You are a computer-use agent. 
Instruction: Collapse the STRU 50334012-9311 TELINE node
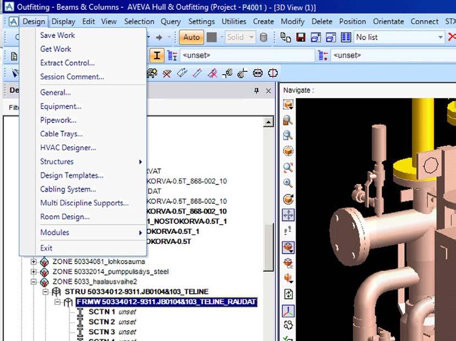[46, 292]
